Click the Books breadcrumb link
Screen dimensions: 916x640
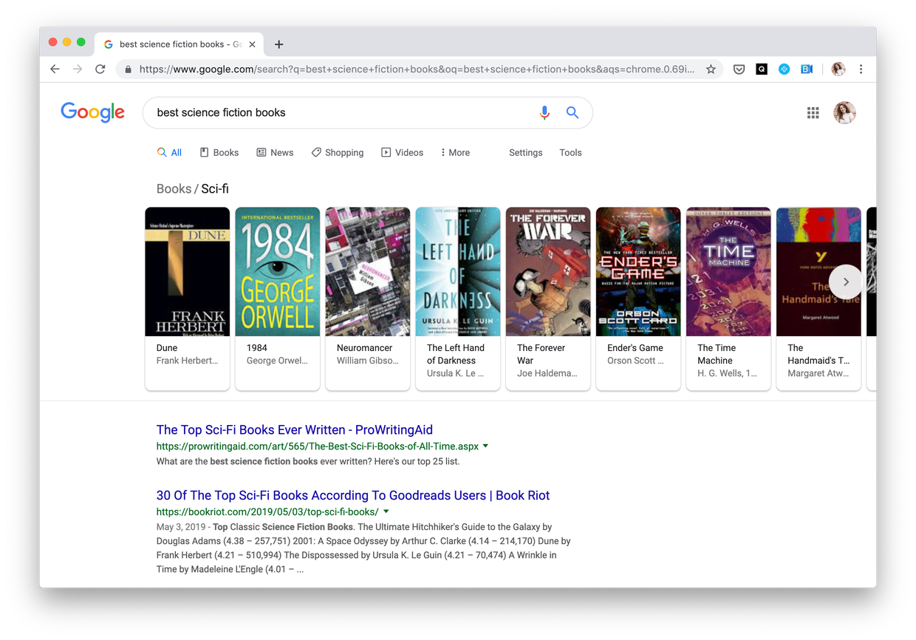click(174, 188)
